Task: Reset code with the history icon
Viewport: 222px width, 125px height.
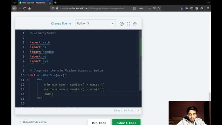Action: pos(122,24)
